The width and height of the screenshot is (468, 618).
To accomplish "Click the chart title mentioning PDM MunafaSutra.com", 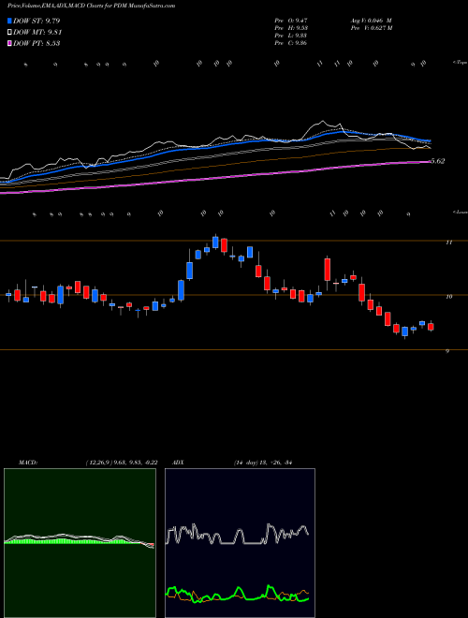I will click(x=92, y=6).
